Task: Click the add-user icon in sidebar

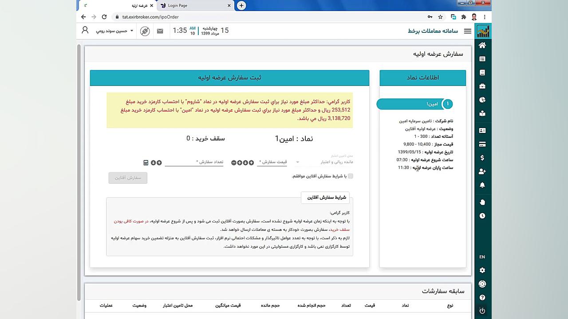Action: tap(482, 171)
